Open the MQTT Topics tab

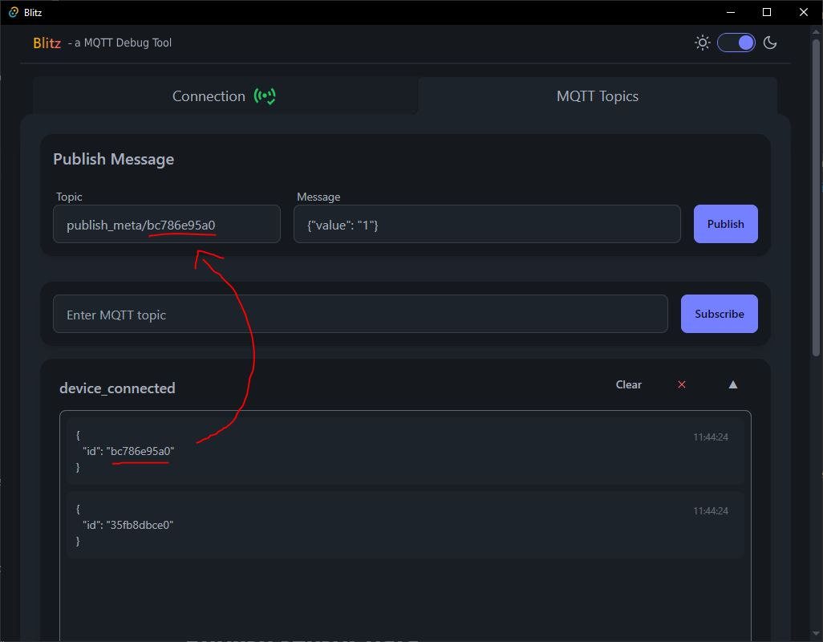point(597,96)
